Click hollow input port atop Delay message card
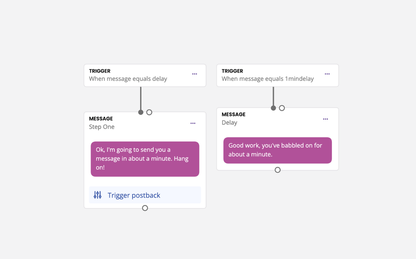Viewport: 416px width, 259px height. click(282, 108)
